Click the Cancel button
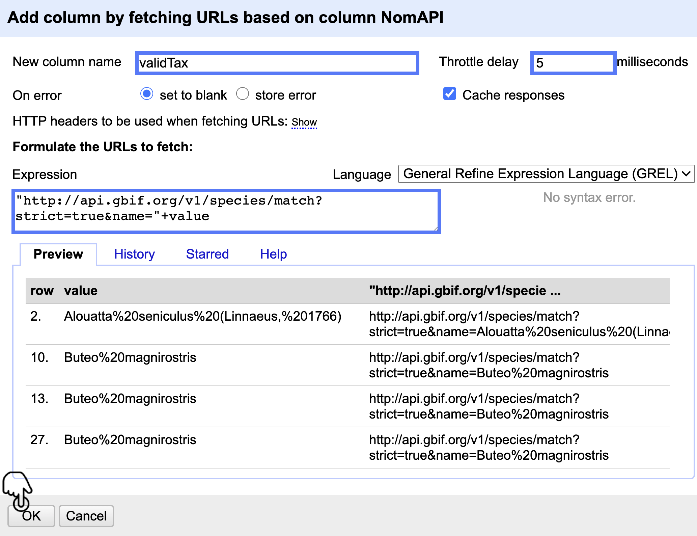Screen dimensions: 697x536 coord(86,516)
